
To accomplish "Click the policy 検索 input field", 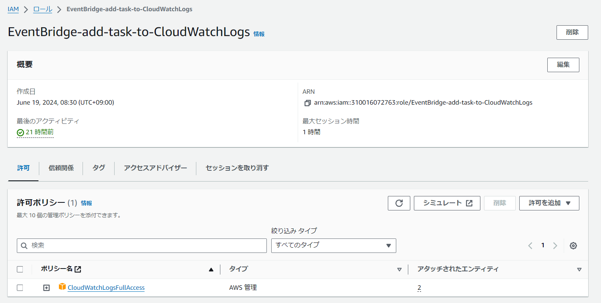I will 142,246.
